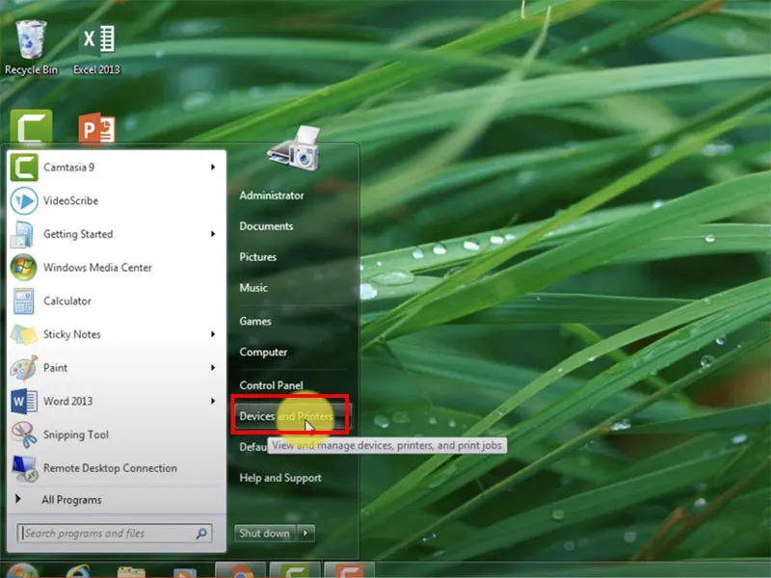Click Shut down
This screenshot has height=578, width=771.
[x=264, y=533]
